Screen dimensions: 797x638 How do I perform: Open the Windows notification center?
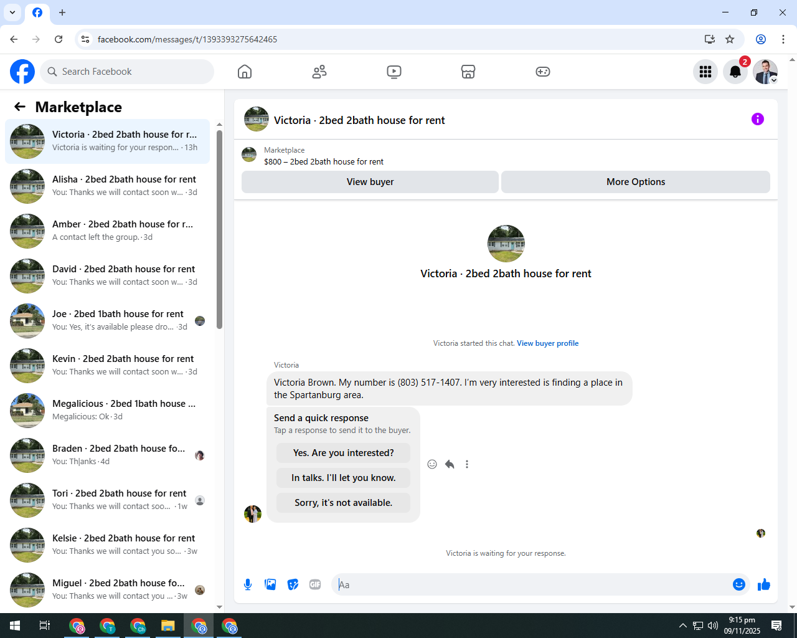[x=776, y=626]
